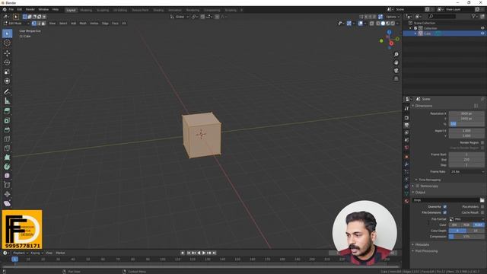Screen dimensions: 487x274
Task: Click the timeline play button
Action: (204, 253)
